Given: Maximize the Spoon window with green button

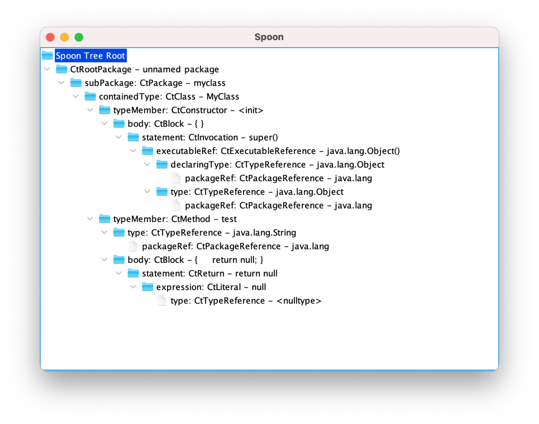Looking at the screenshot, I should 79,37.
